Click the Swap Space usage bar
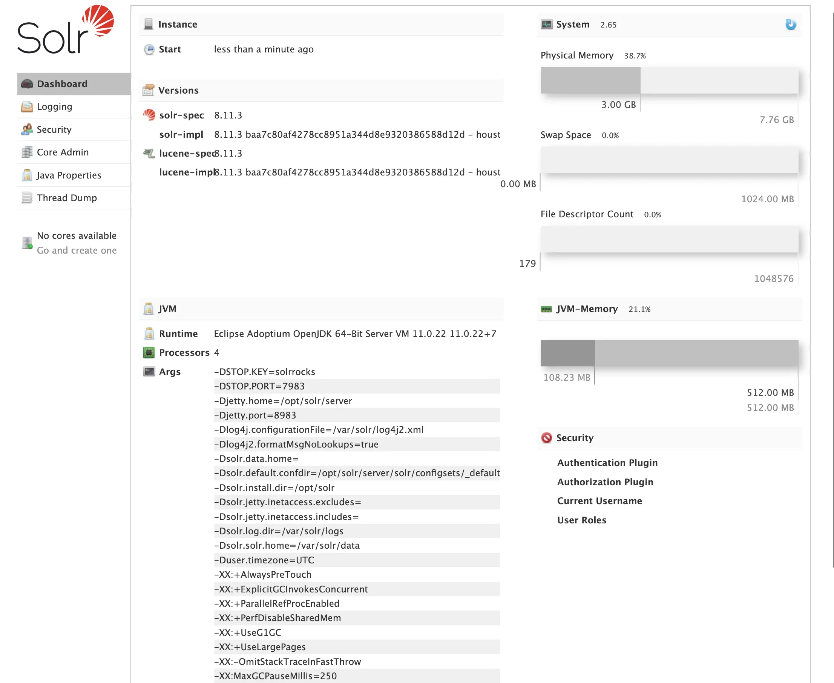The height and width of the screenshot is (683, 834). (669, 160)
